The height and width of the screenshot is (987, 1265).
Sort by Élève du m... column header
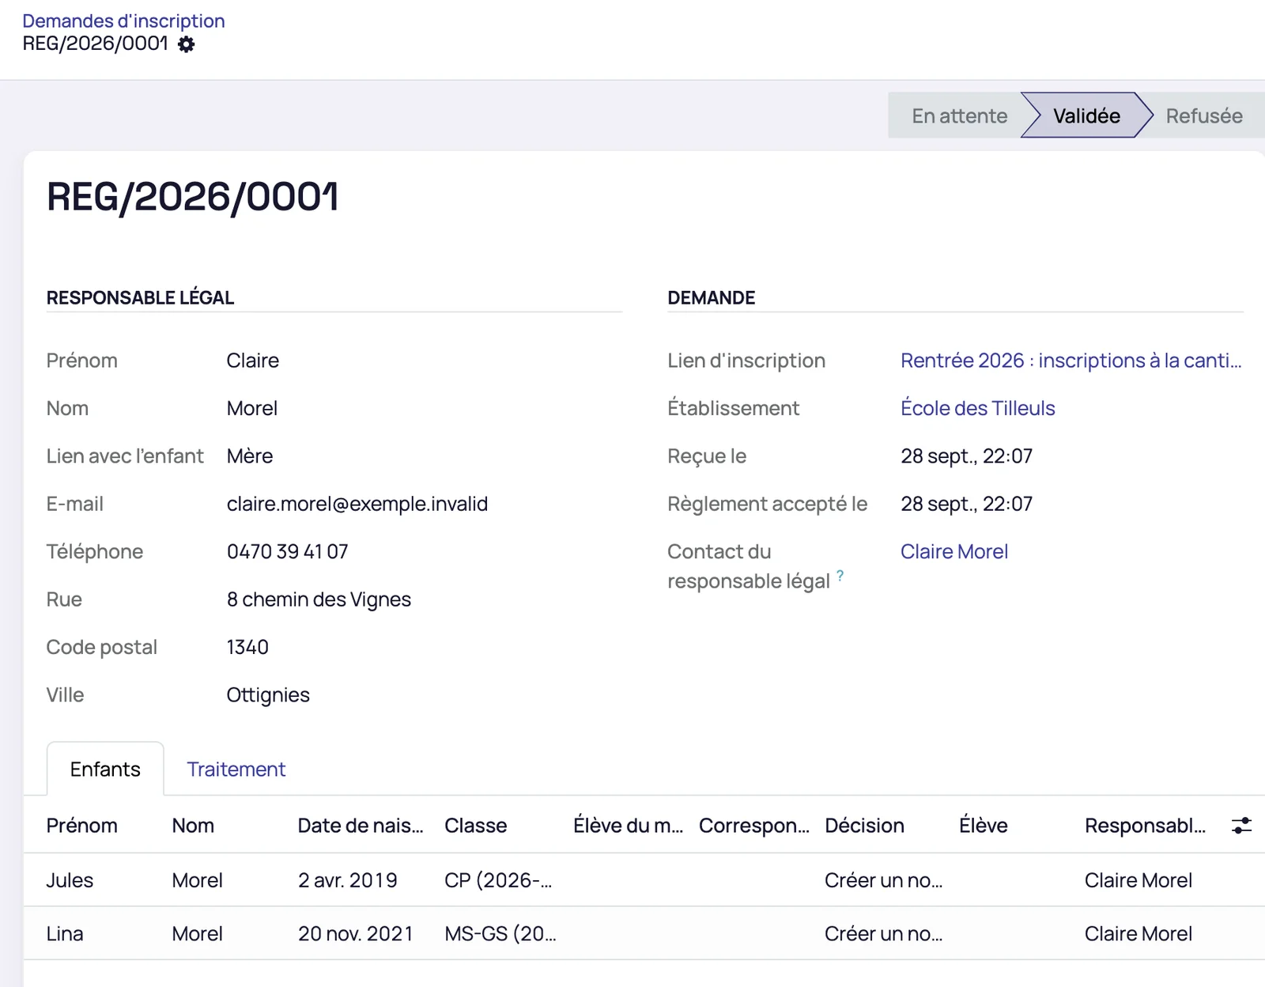click(x=628, y=826)
